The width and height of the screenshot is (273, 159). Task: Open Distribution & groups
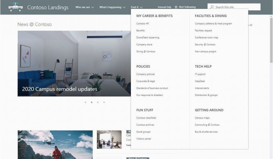tap(206, 95)
